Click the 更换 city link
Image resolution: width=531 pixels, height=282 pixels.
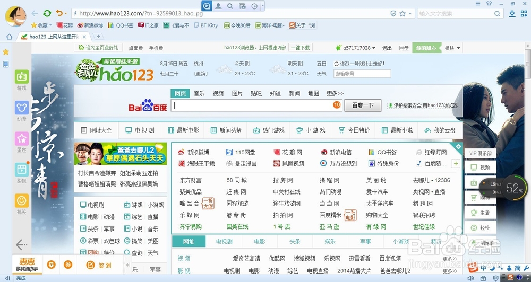click(x=201, y=73)
